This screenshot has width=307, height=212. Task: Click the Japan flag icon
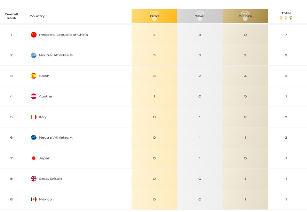tap(34, 158)
